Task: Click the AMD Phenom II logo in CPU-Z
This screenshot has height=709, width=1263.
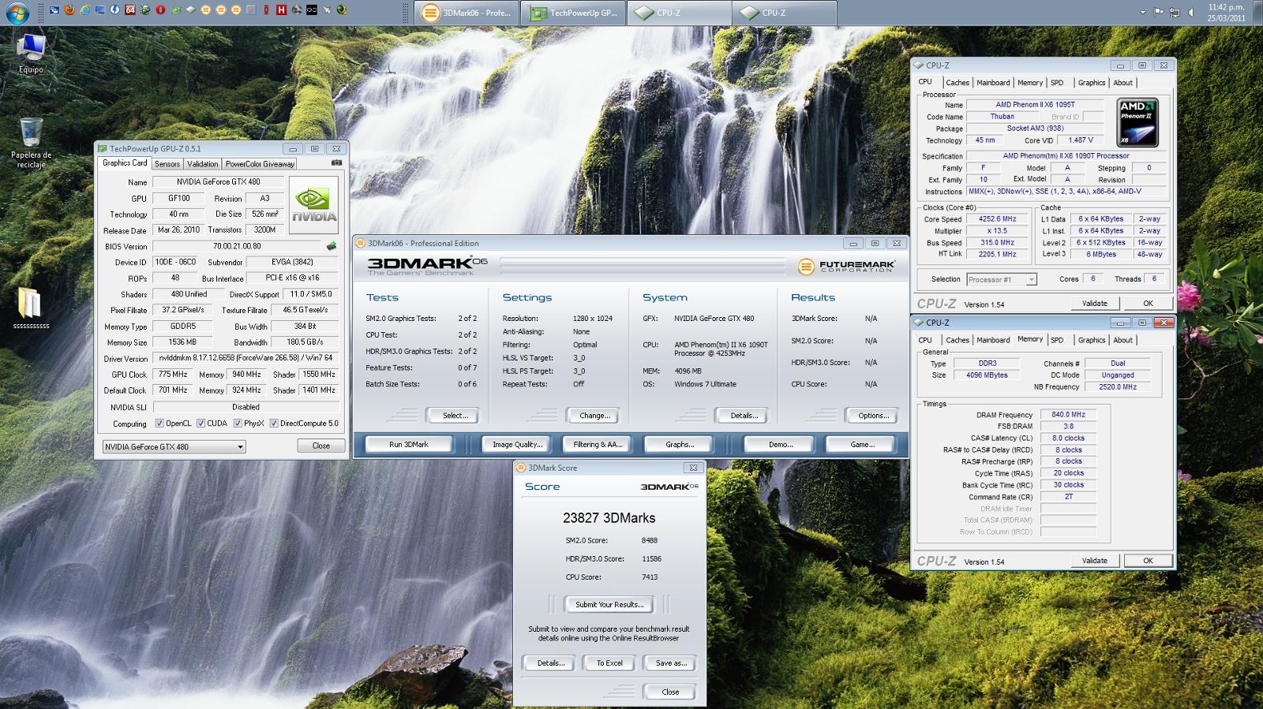Action: [1138, 123]
